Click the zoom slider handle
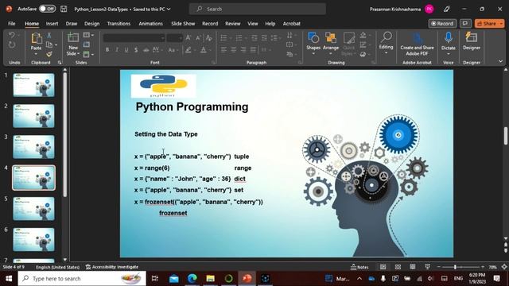The image size is (509, 286). tap(455, 267)
